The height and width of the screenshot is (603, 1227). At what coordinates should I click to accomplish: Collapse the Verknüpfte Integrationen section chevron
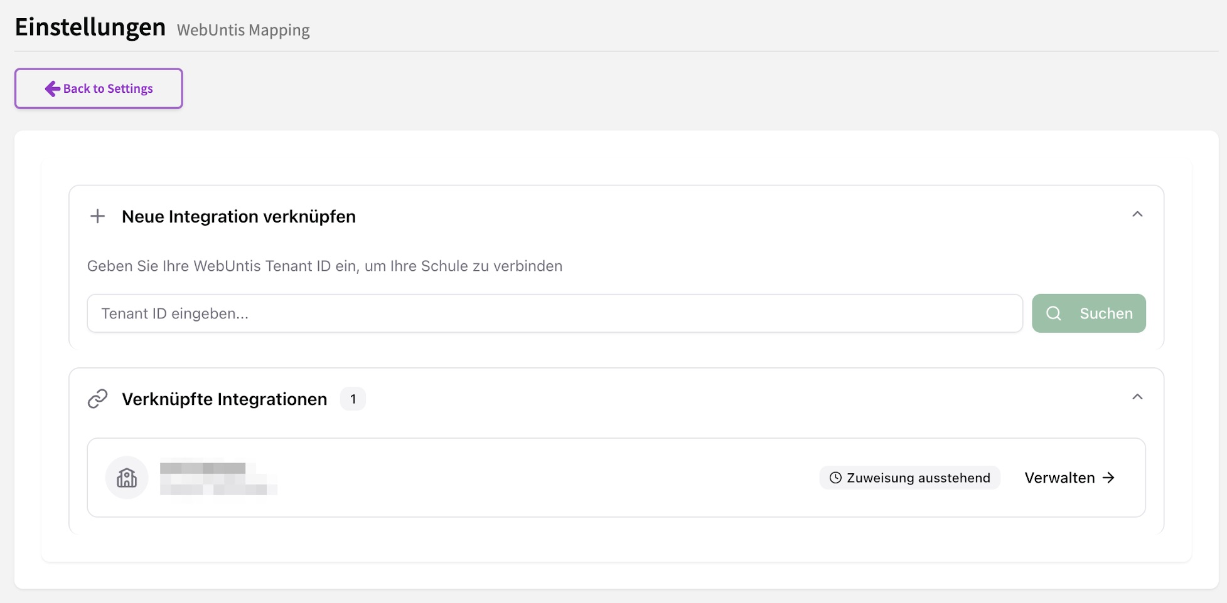tap(1137, 397)
